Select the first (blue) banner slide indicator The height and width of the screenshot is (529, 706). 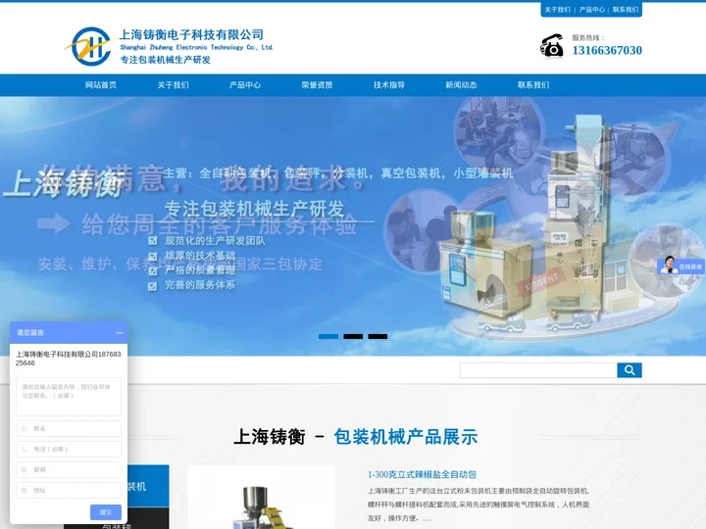click(x=328, y=336)
